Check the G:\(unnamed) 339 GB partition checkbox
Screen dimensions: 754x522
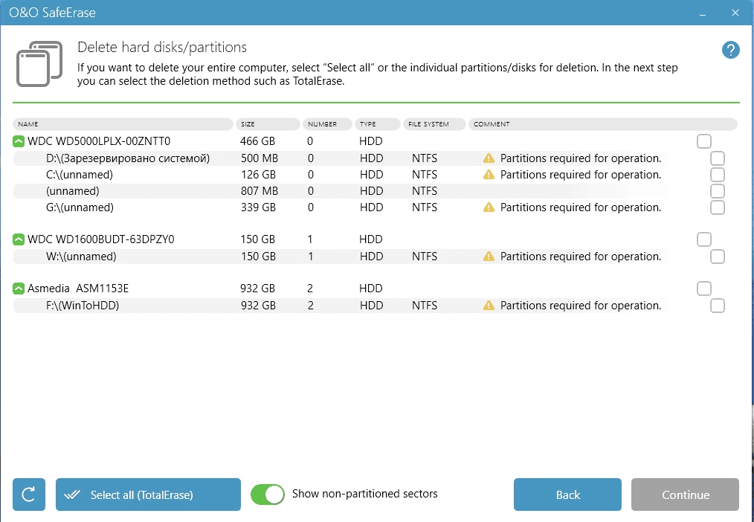pyautogui.click(x=718, y=207)
